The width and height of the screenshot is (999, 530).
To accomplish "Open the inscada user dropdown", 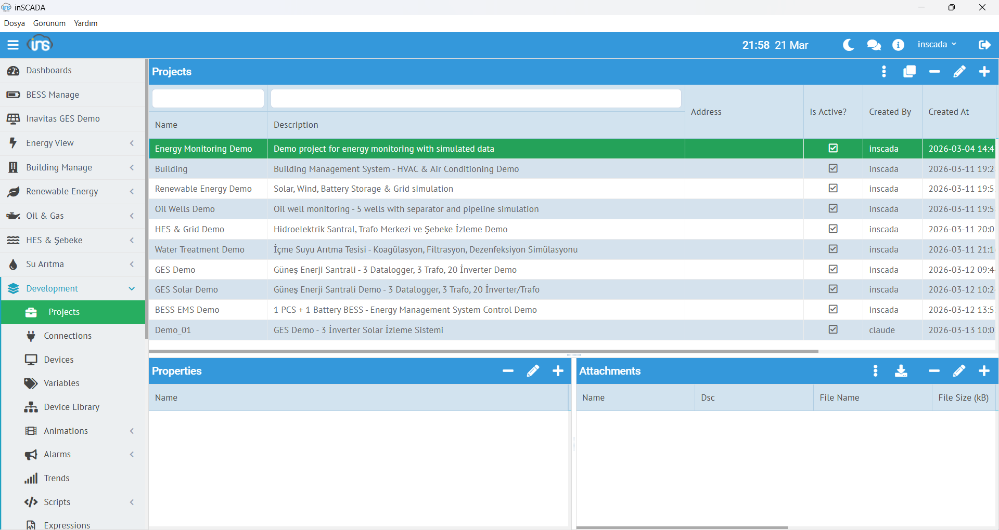I will pos(937,45).
